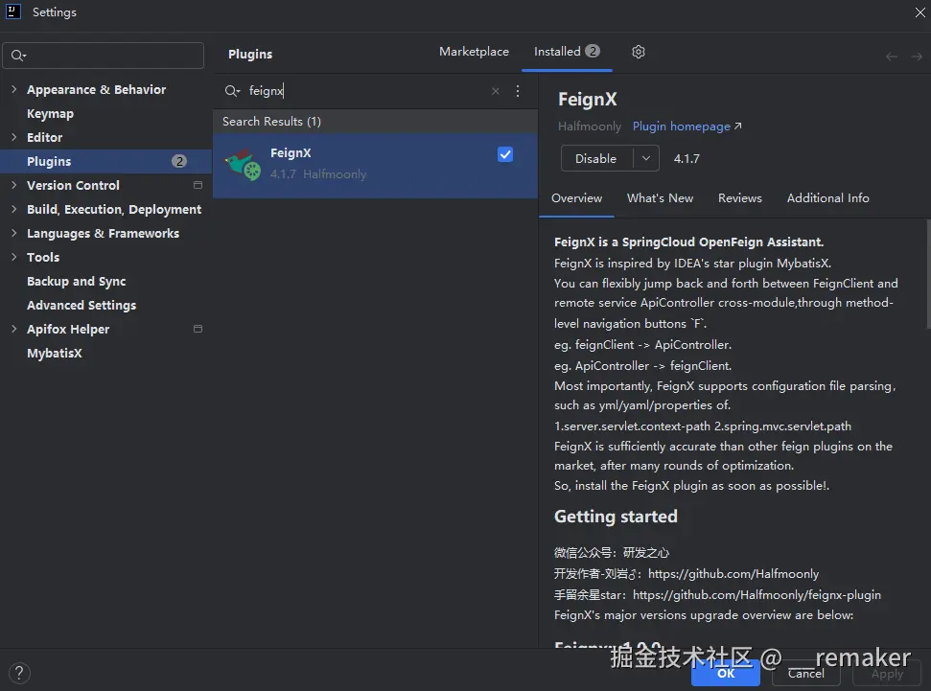The width and height of the screenshot is (931, 691).
Task: Expand Languages & Frameworks node
Action: coord(13,233)
